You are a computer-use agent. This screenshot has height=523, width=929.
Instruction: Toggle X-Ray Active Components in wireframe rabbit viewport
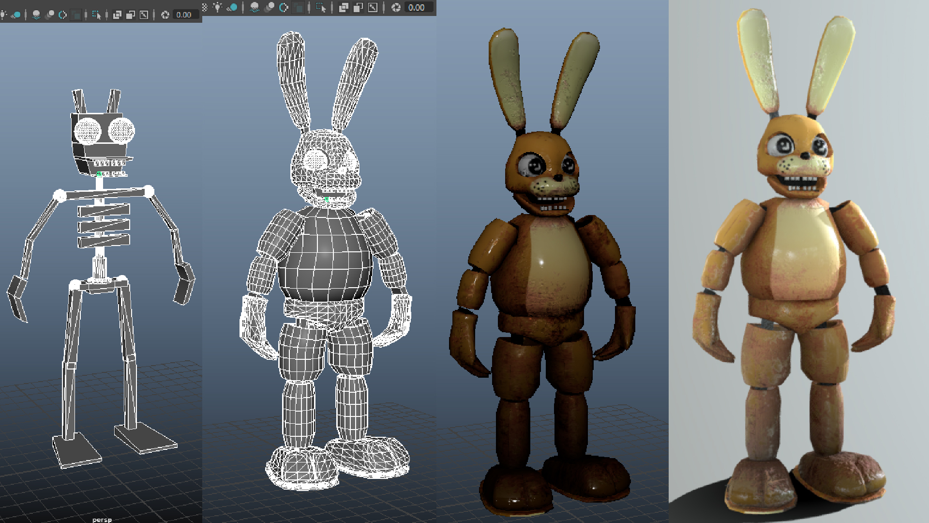(358, 7)
